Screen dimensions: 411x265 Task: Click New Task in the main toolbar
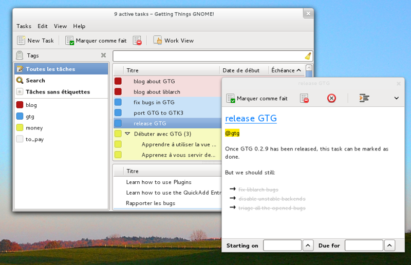pos(35,41)
